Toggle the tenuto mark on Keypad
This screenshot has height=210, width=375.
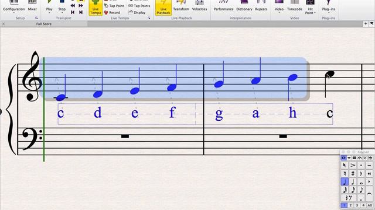(369, 165)
